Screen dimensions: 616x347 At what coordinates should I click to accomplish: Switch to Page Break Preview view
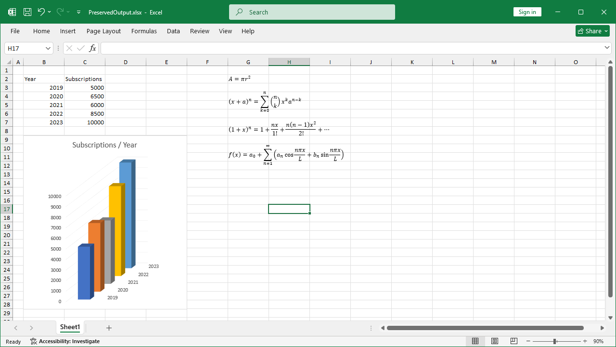point(513,341)
